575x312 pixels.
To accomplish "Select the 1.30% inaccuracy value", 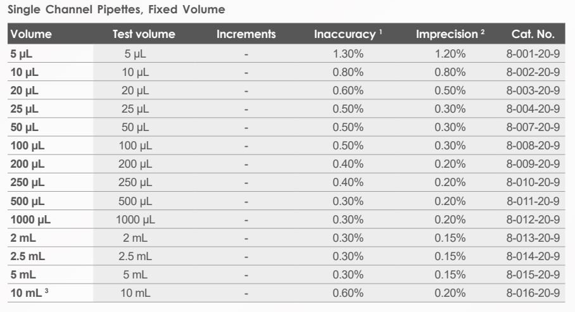I will click(348, 54).
